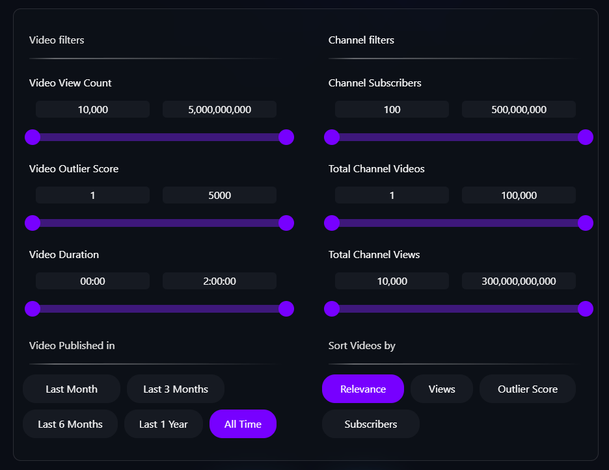
Task: Select the All Time option
Action: coord(243,424)
